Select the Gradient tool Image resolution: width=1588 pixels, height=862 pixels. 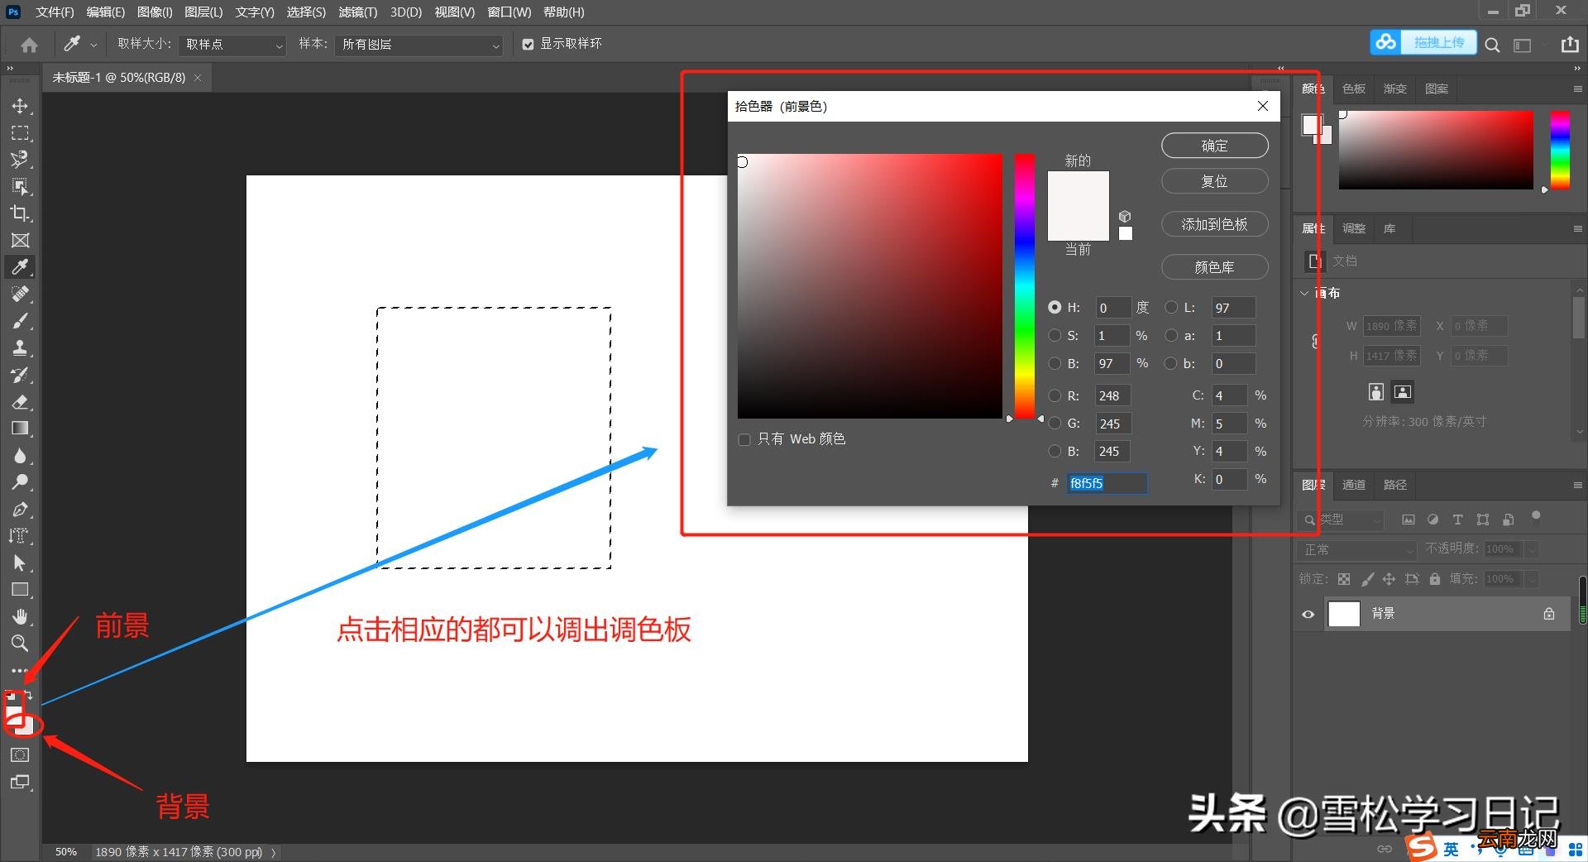[x=20, y=429]
